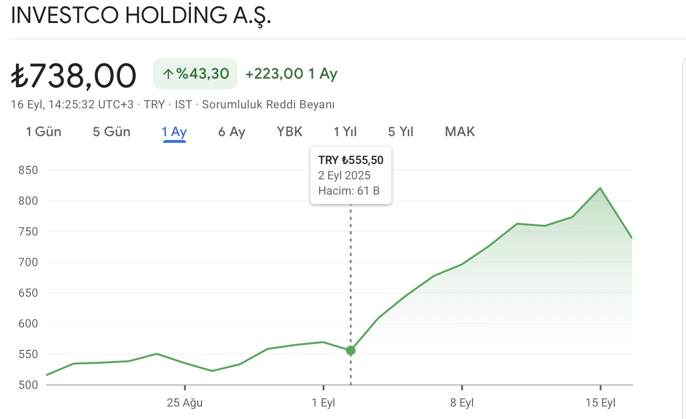
Task: Select the 5 Gün time range
Action: tap(111, 132)
